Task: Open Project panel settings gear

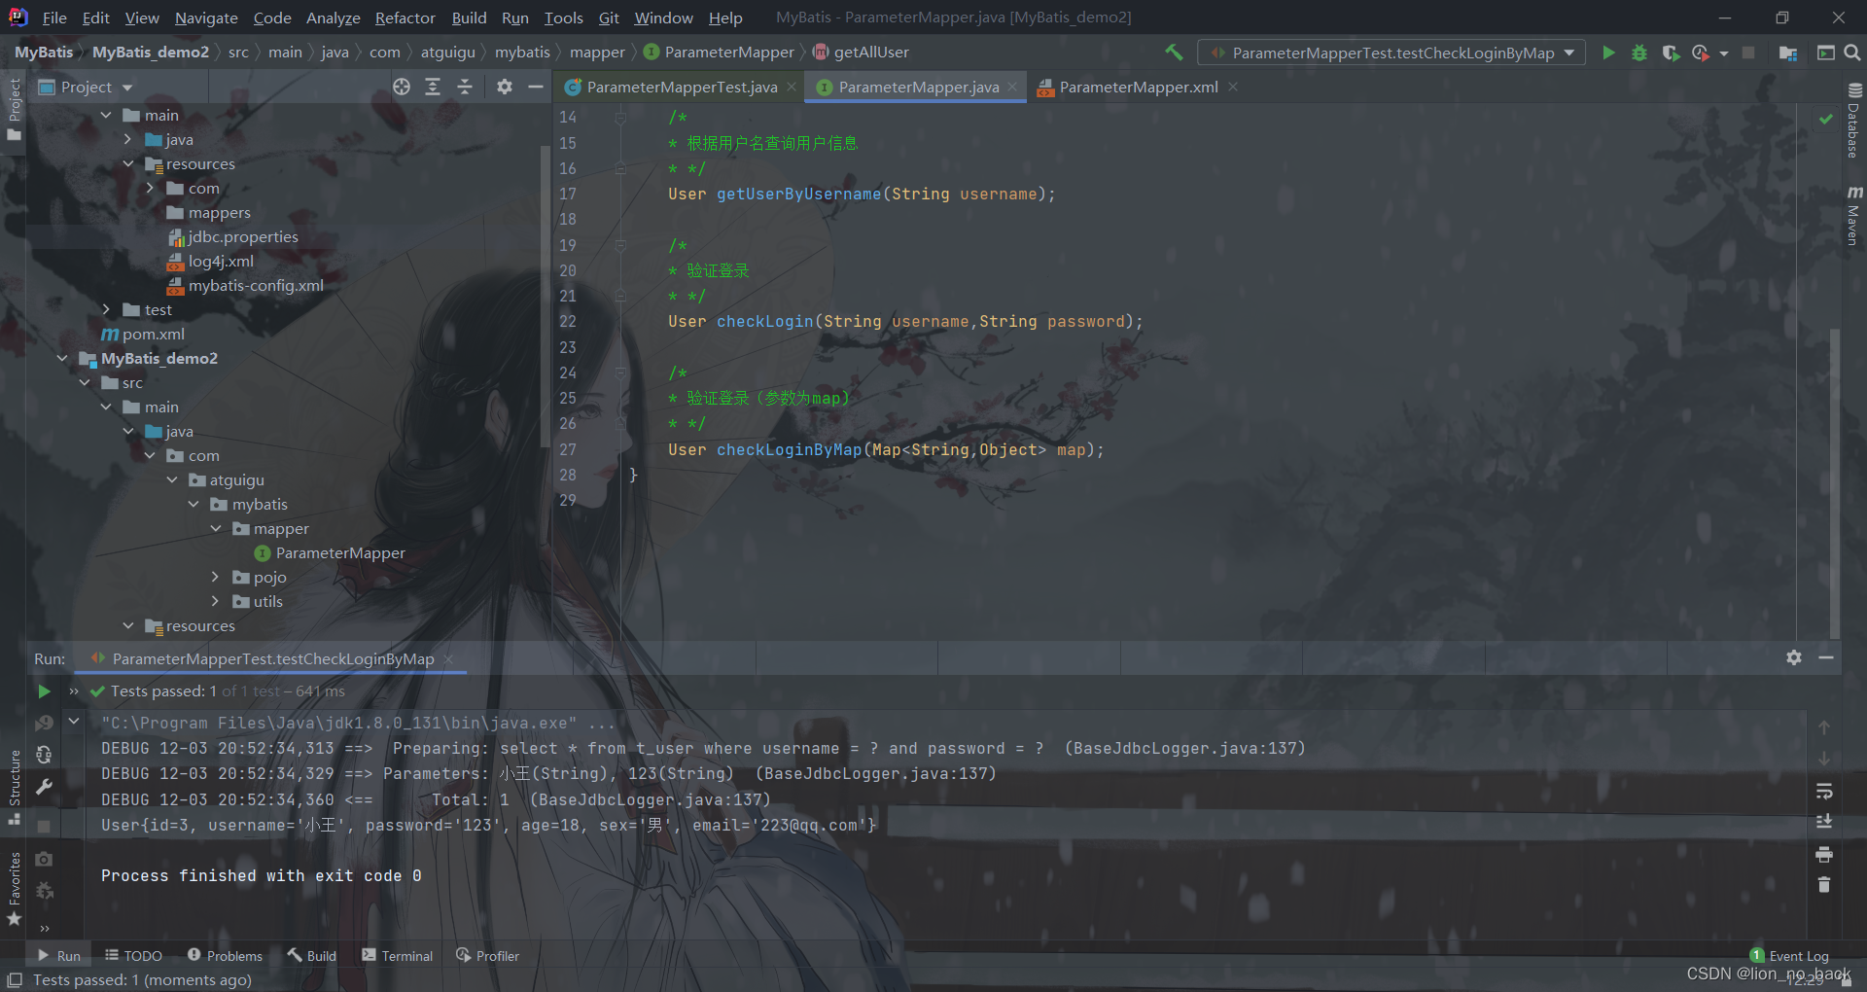Action: click(x=504, y=87)
